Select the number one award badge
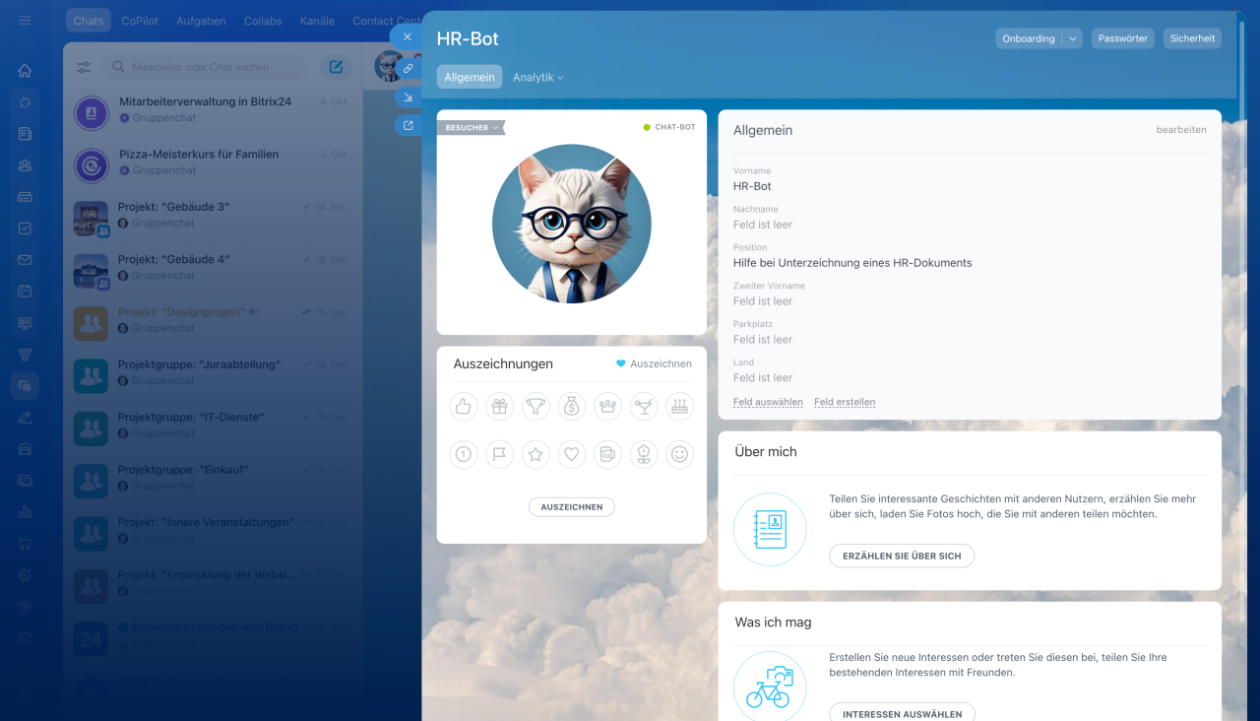The height and width of the screenshot is (721, 1260). pyautogui.click(x=464, y=454)
